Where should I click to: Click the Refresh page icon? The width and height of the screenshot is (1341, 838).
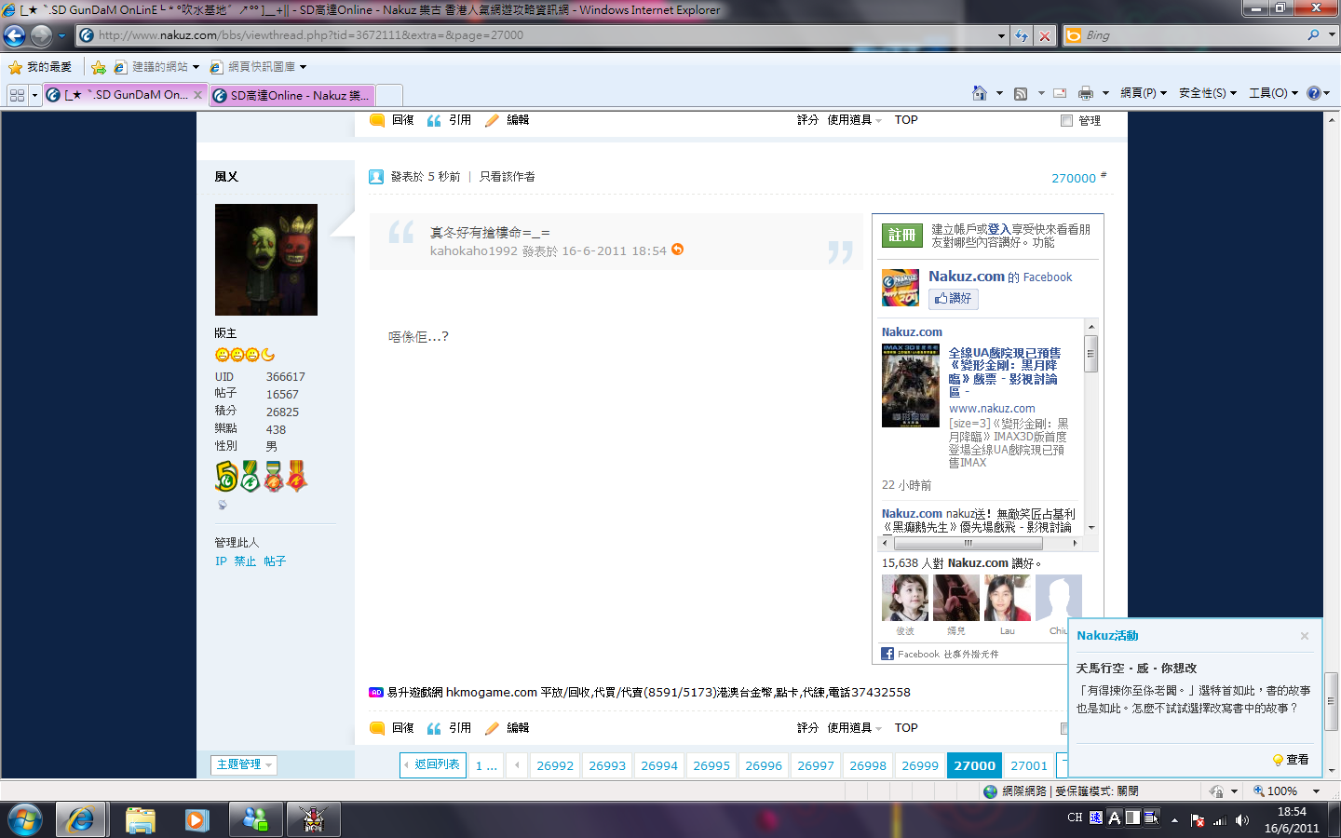(x=1022, y=35)
